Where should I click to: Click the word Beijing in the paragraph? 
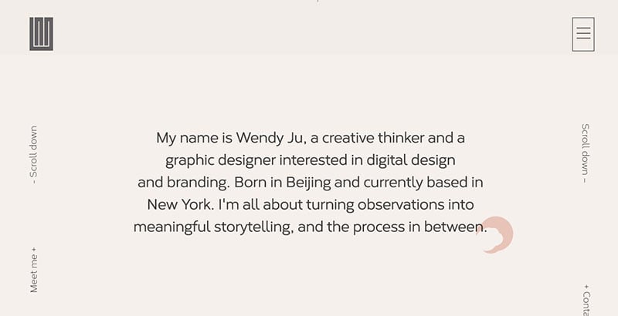pyautogui.click(x=308, y=183)
